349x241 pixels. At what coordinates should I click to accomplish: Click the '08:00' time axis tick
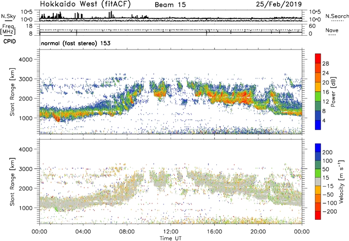127,232
